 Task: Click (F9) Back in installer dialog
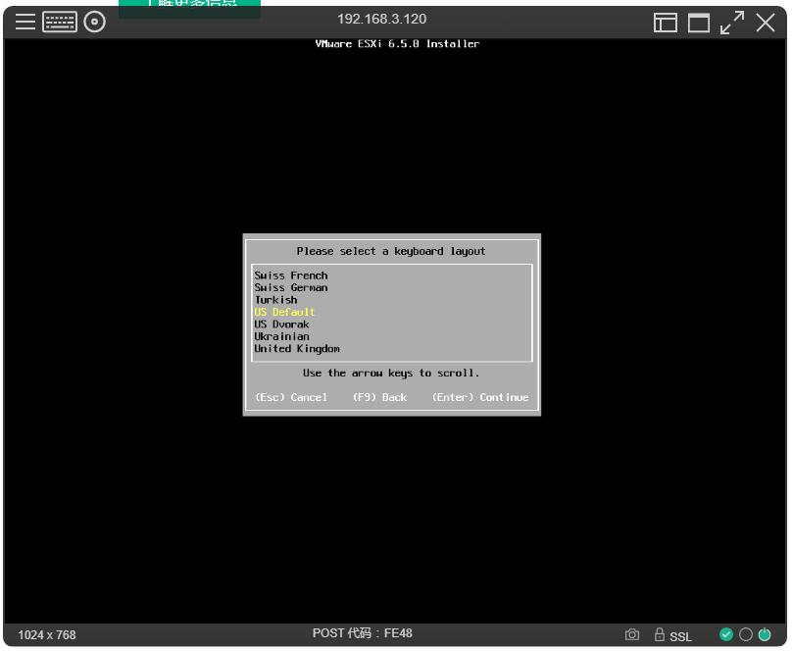(379, 398)
